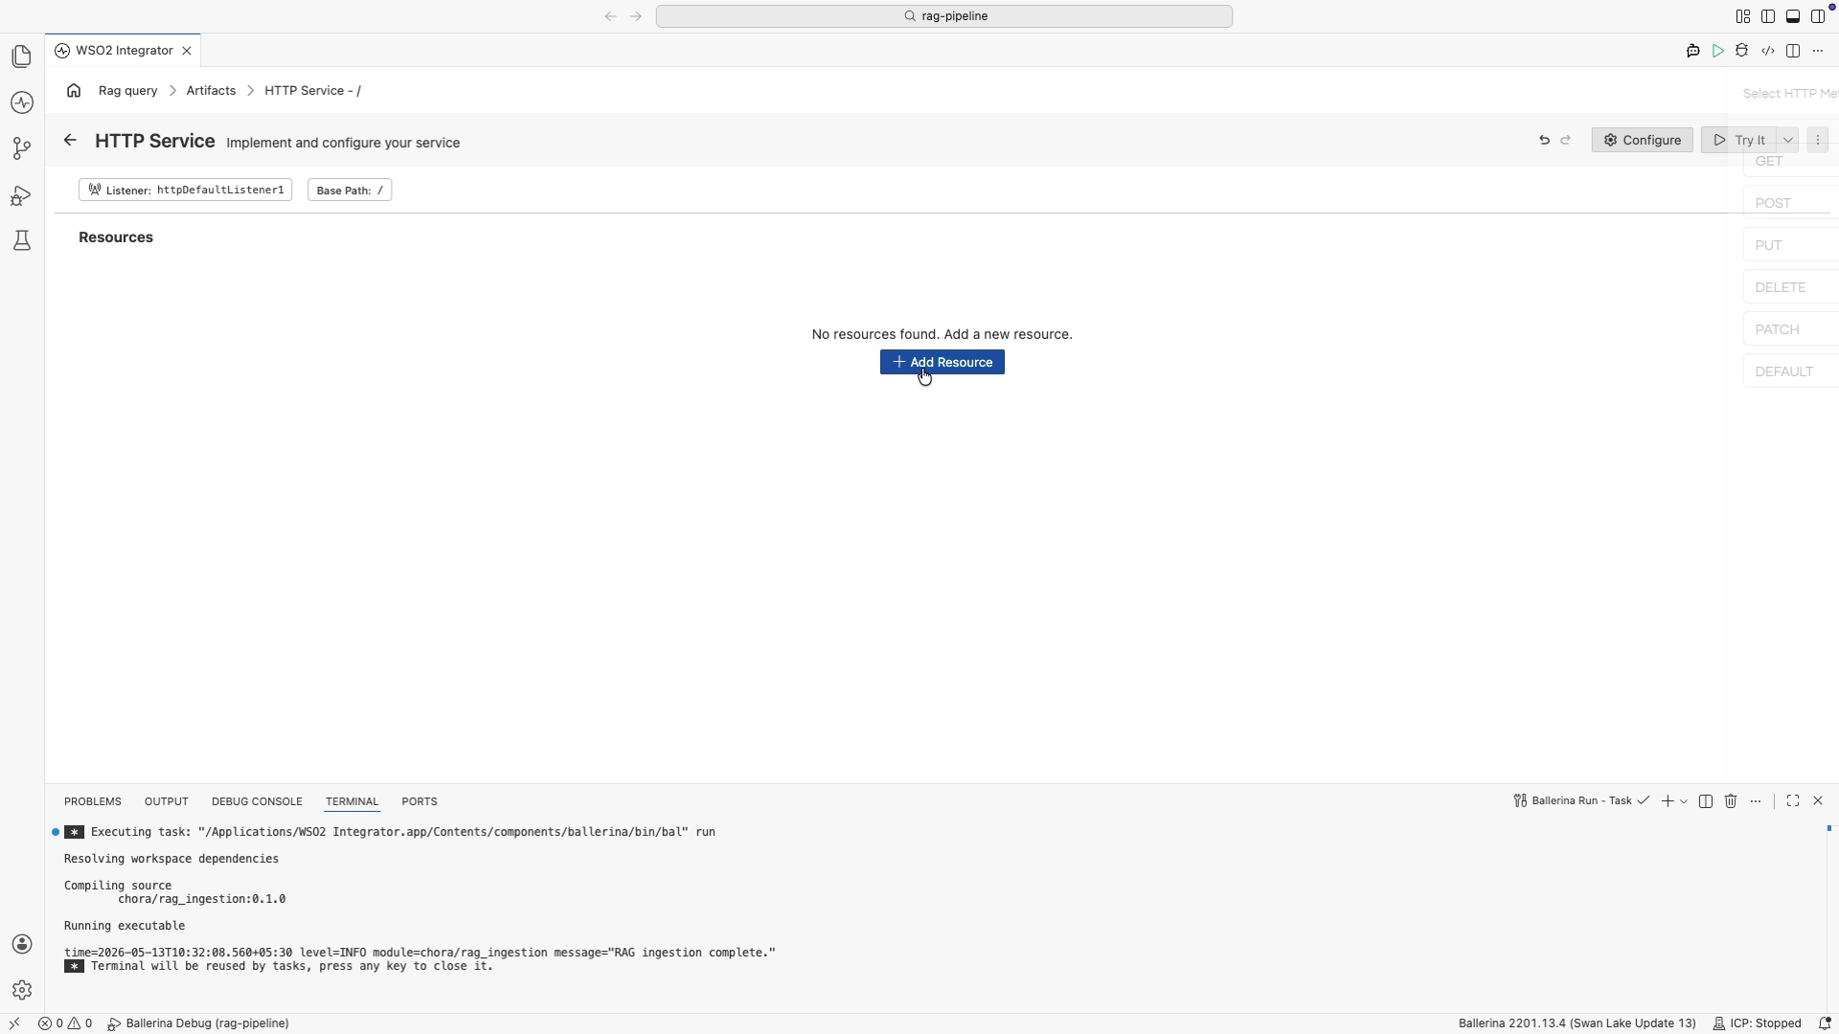Open Manage gear at activity bar bottom
The width and height of the screenshot is (1839, 1034).
[x=21, y=990]
